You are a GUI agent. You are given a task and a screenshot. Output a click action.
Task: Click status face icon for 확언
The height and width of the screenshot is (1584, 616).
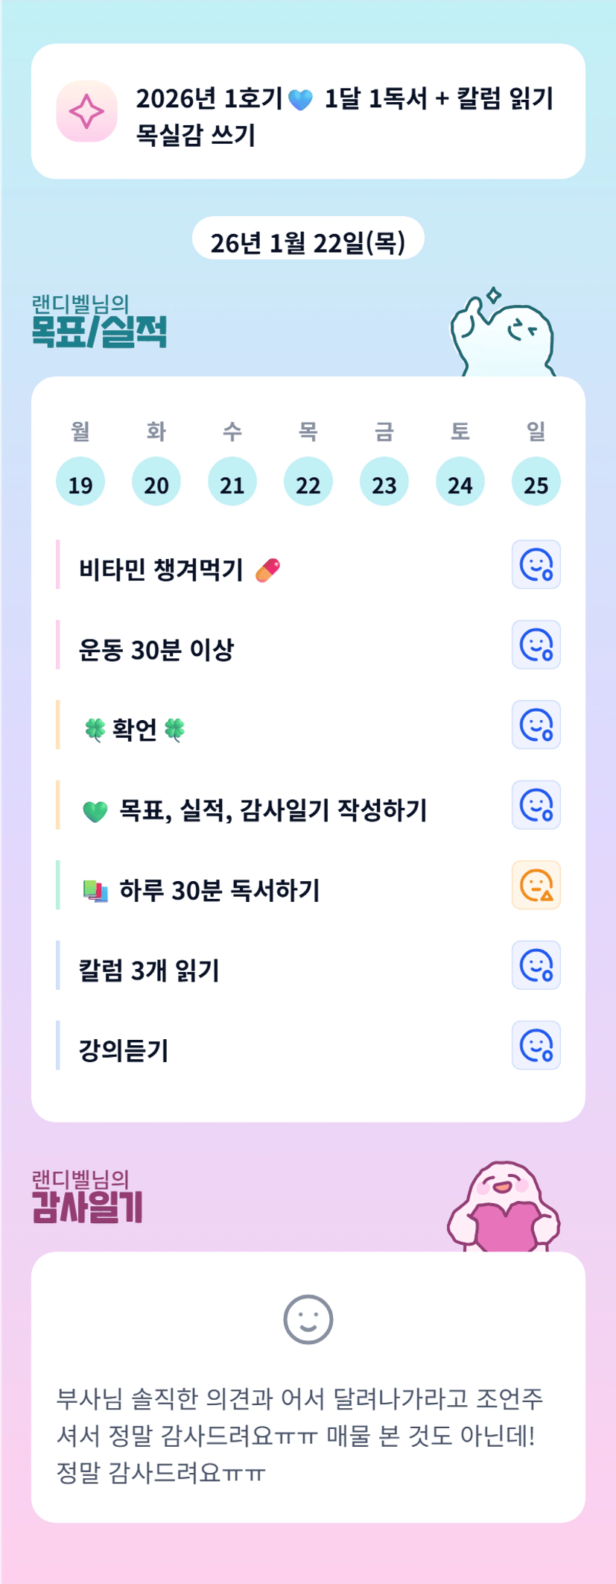pyautogui.click(x=536, y=725)
